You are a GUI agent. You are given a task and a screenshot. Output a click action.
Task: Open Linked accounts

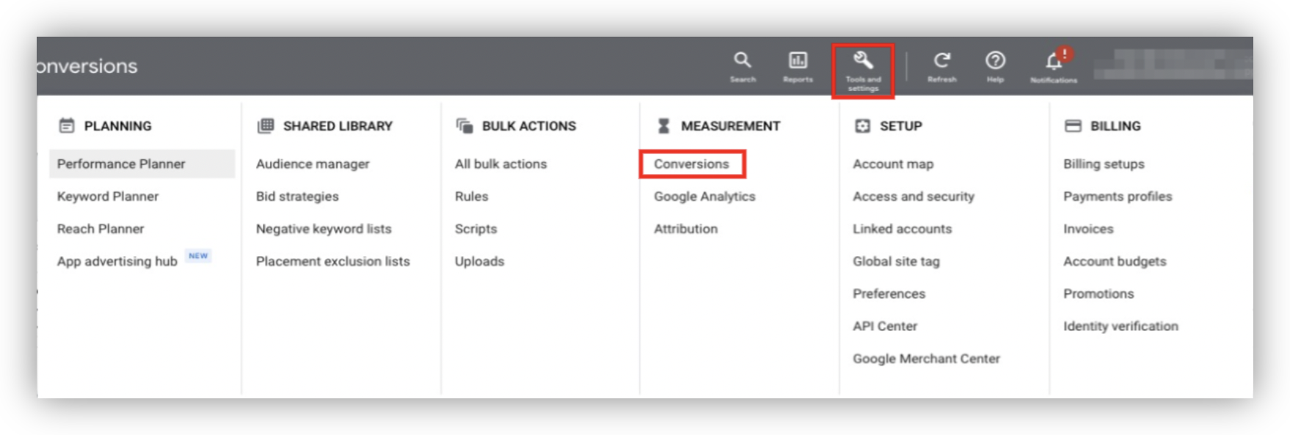click(x=902, y=228)
